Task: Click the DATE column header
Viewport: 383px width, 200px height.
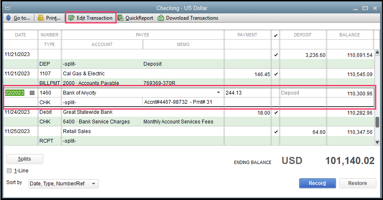Action: pos(21,35)
